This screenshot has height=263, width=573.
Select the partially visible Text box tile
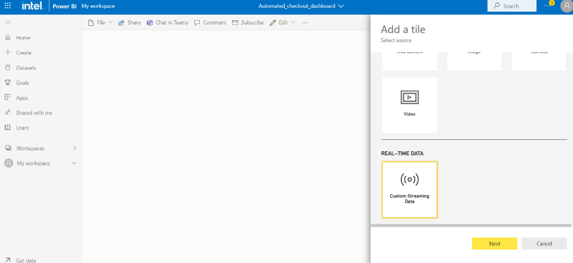pos(539,60)
